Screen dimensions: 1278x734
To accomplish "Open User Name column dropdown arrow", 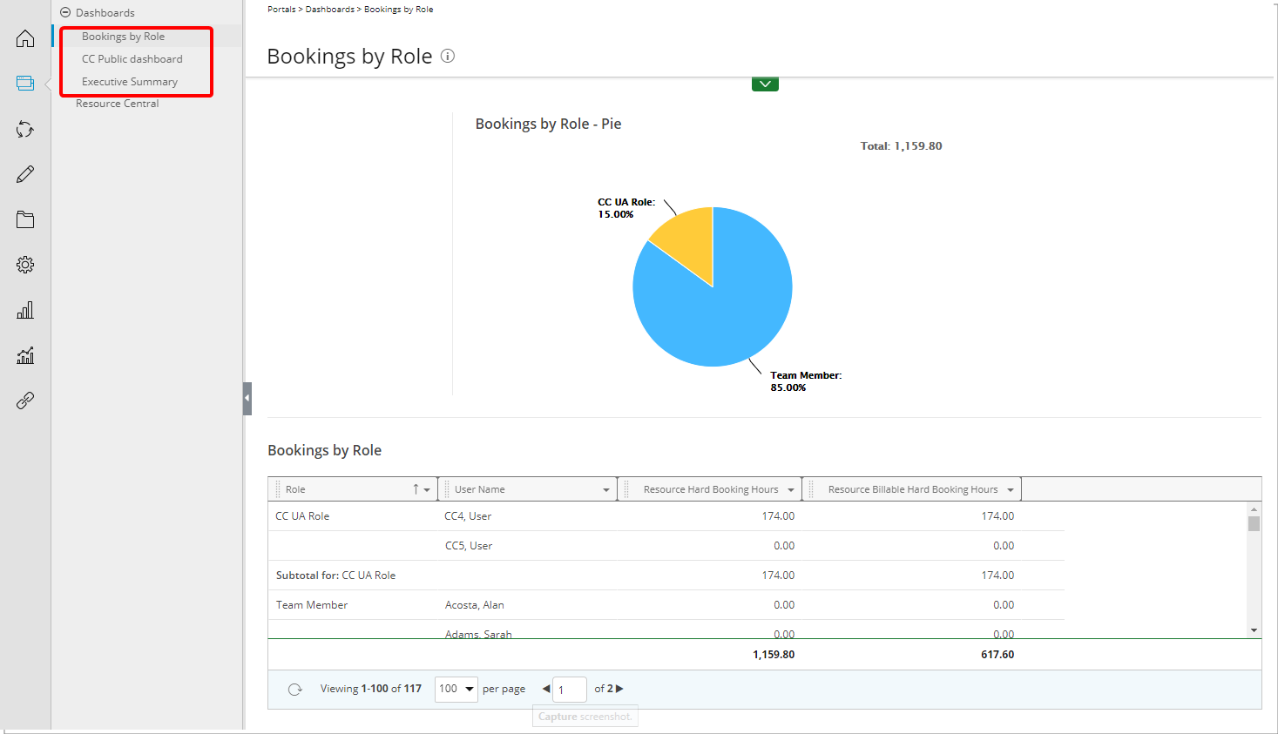I will [606, 490].
